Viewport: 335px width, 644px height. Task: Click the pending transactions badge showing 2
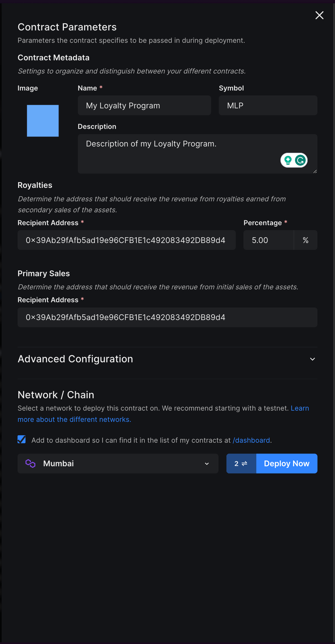point(241,464)
